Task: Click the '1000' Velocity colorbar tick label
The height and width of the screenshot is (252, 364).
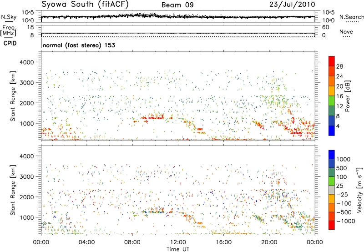Action: (344, 159)
